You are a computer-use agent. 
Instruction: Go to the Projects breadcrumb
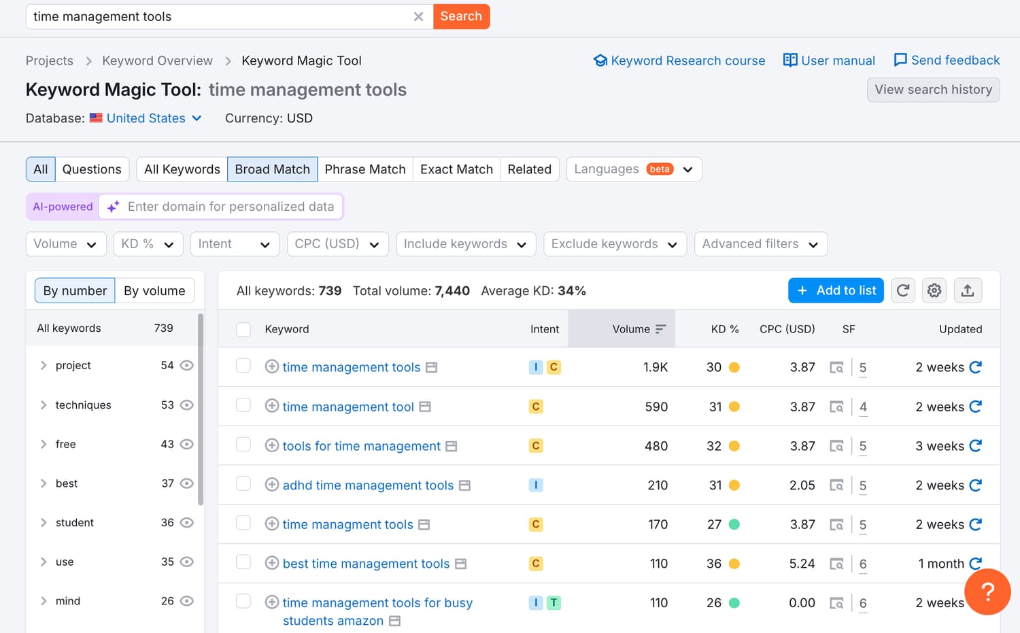[x=50, y=61]
